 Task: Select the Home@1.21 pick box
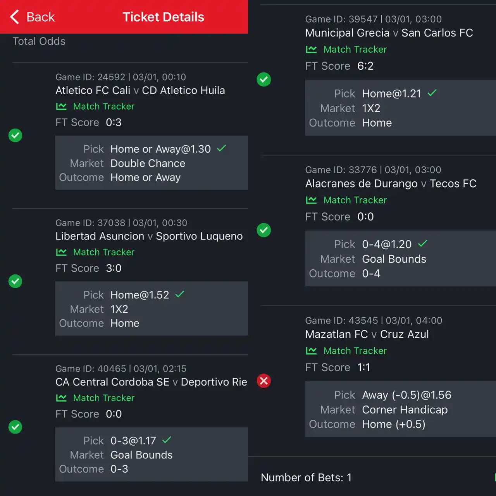[x=401, y=108]
